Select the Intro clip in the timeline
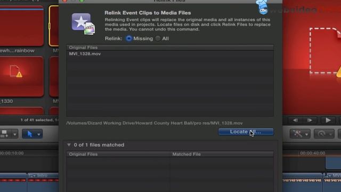341x192 pixels. tap(43, 182)
